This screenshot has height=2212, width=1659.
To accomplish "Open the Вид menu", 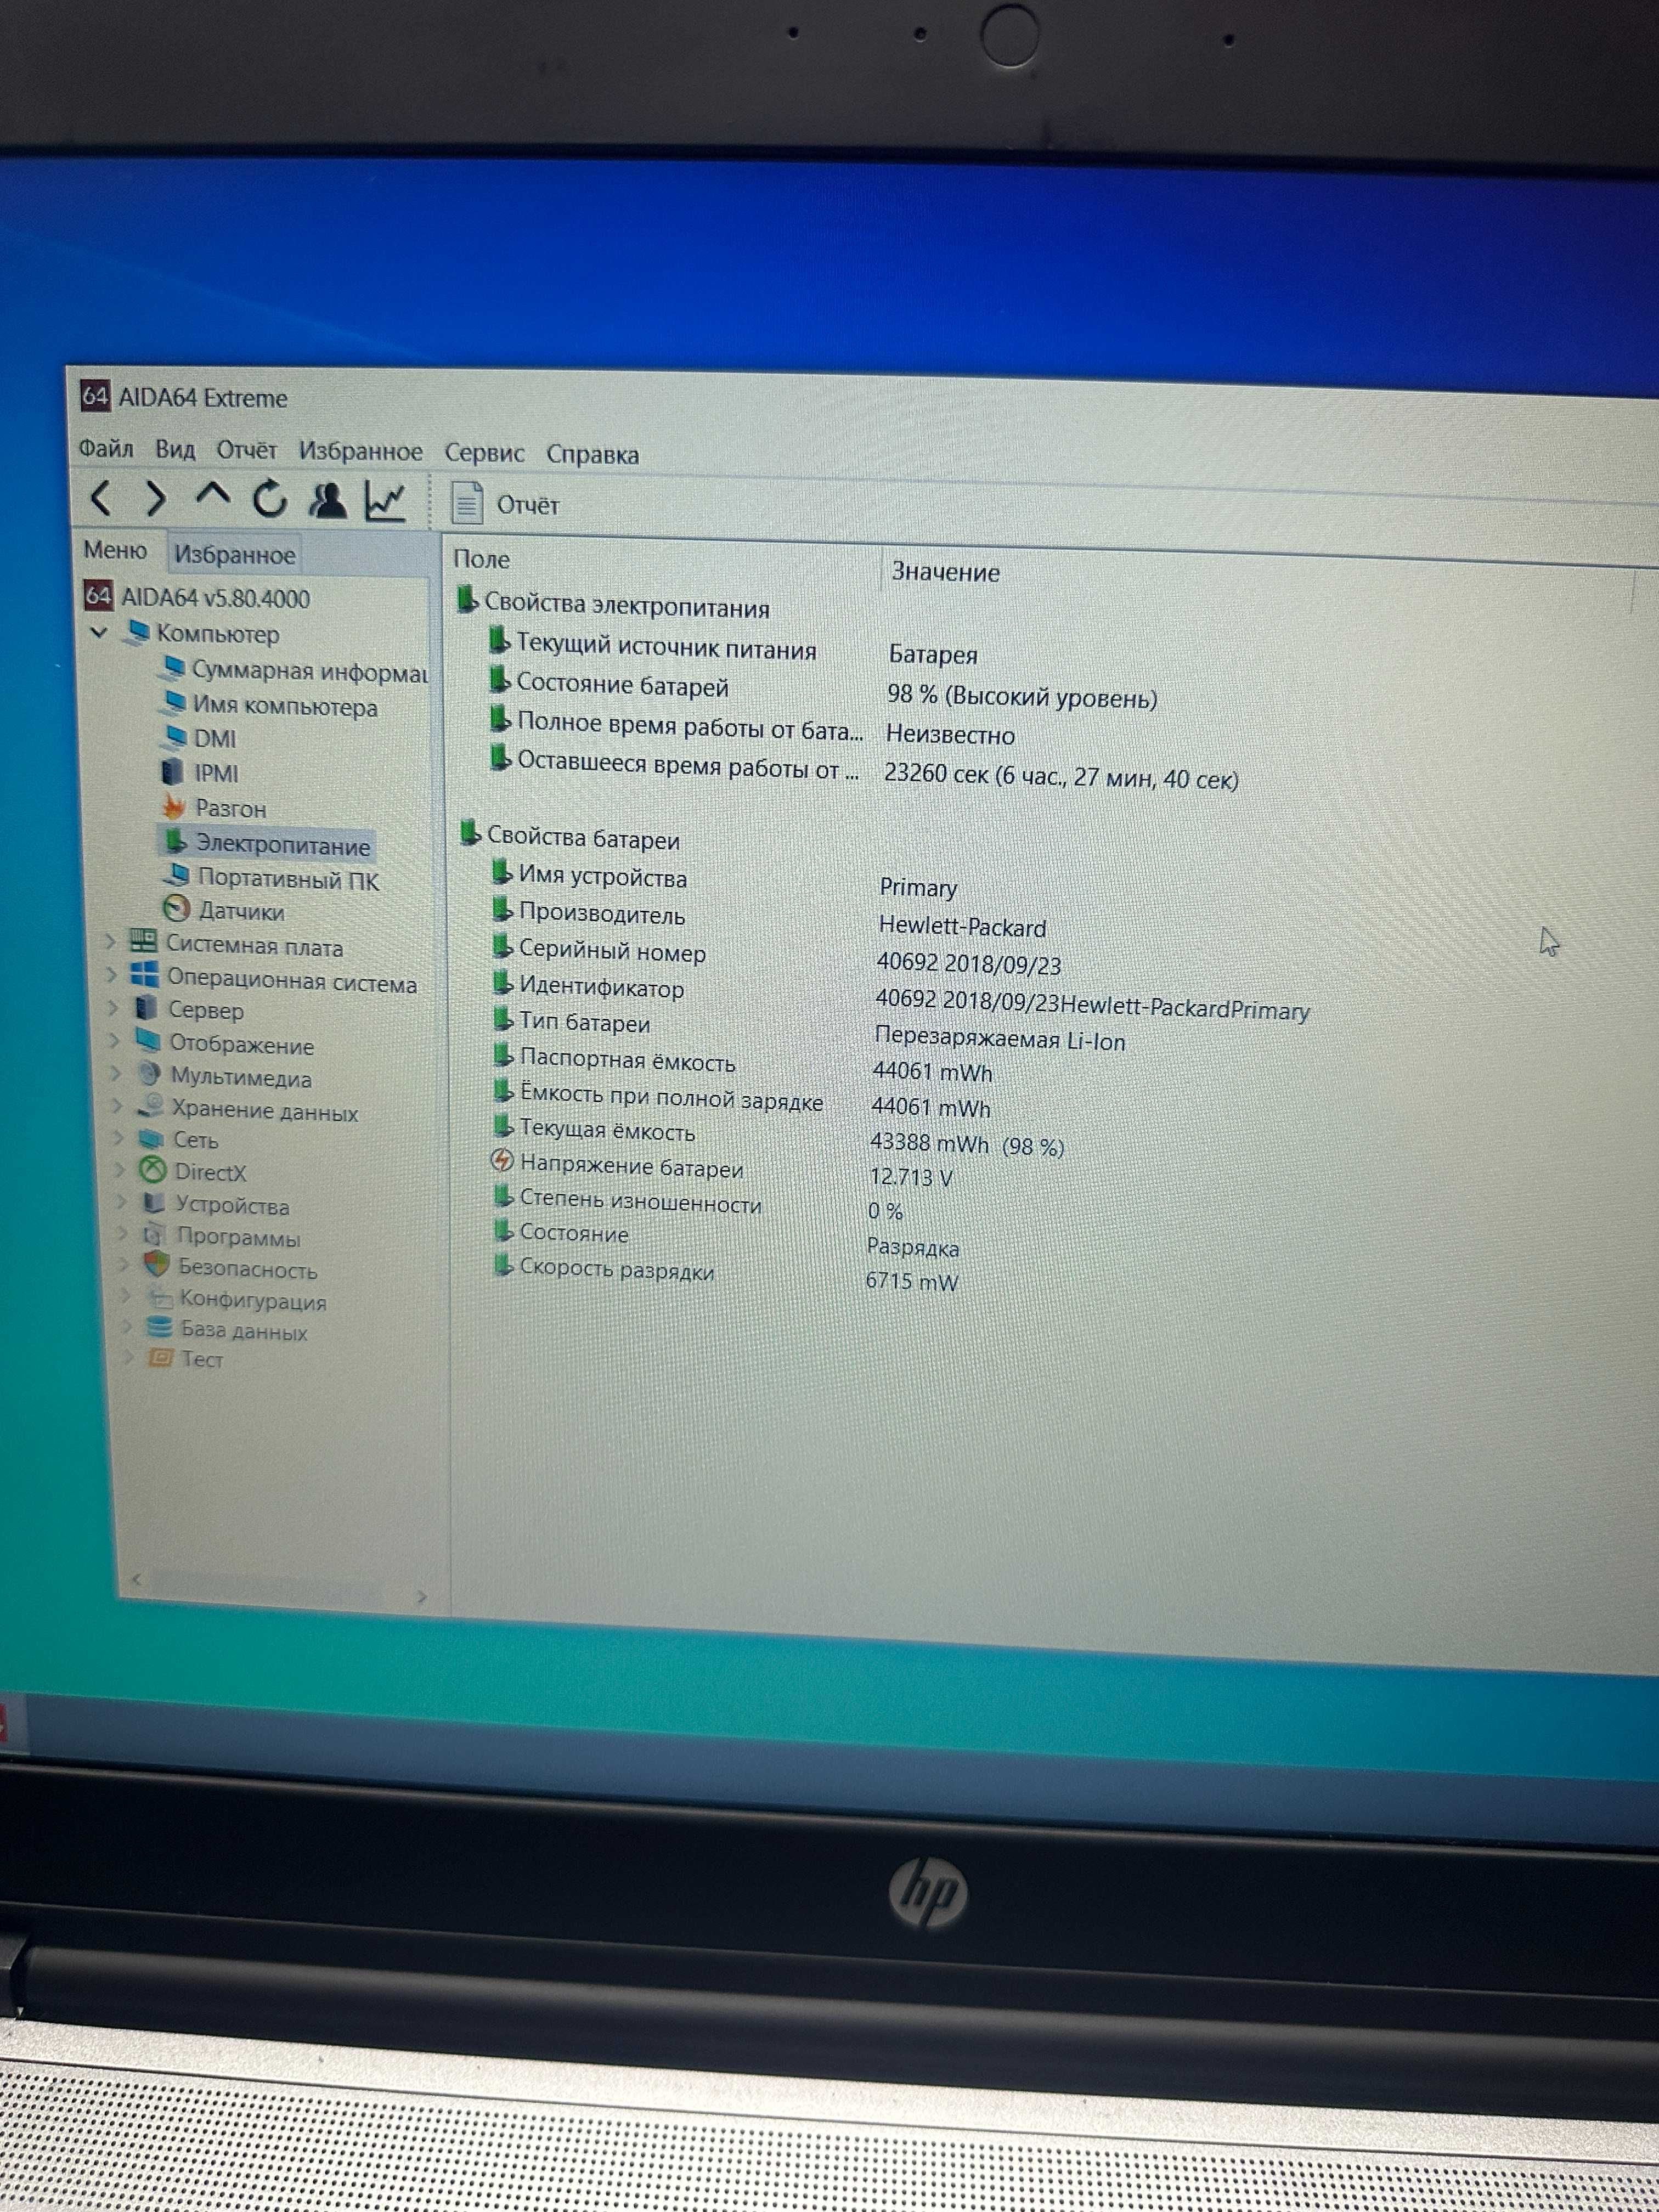I will click(x=175, y=449).
